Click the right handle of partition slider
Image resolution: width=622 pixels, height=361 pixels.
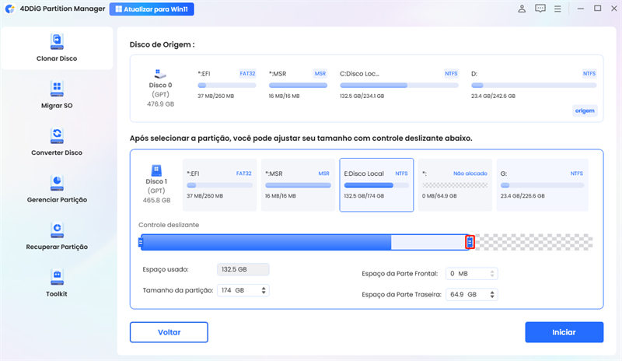[470, 243]
